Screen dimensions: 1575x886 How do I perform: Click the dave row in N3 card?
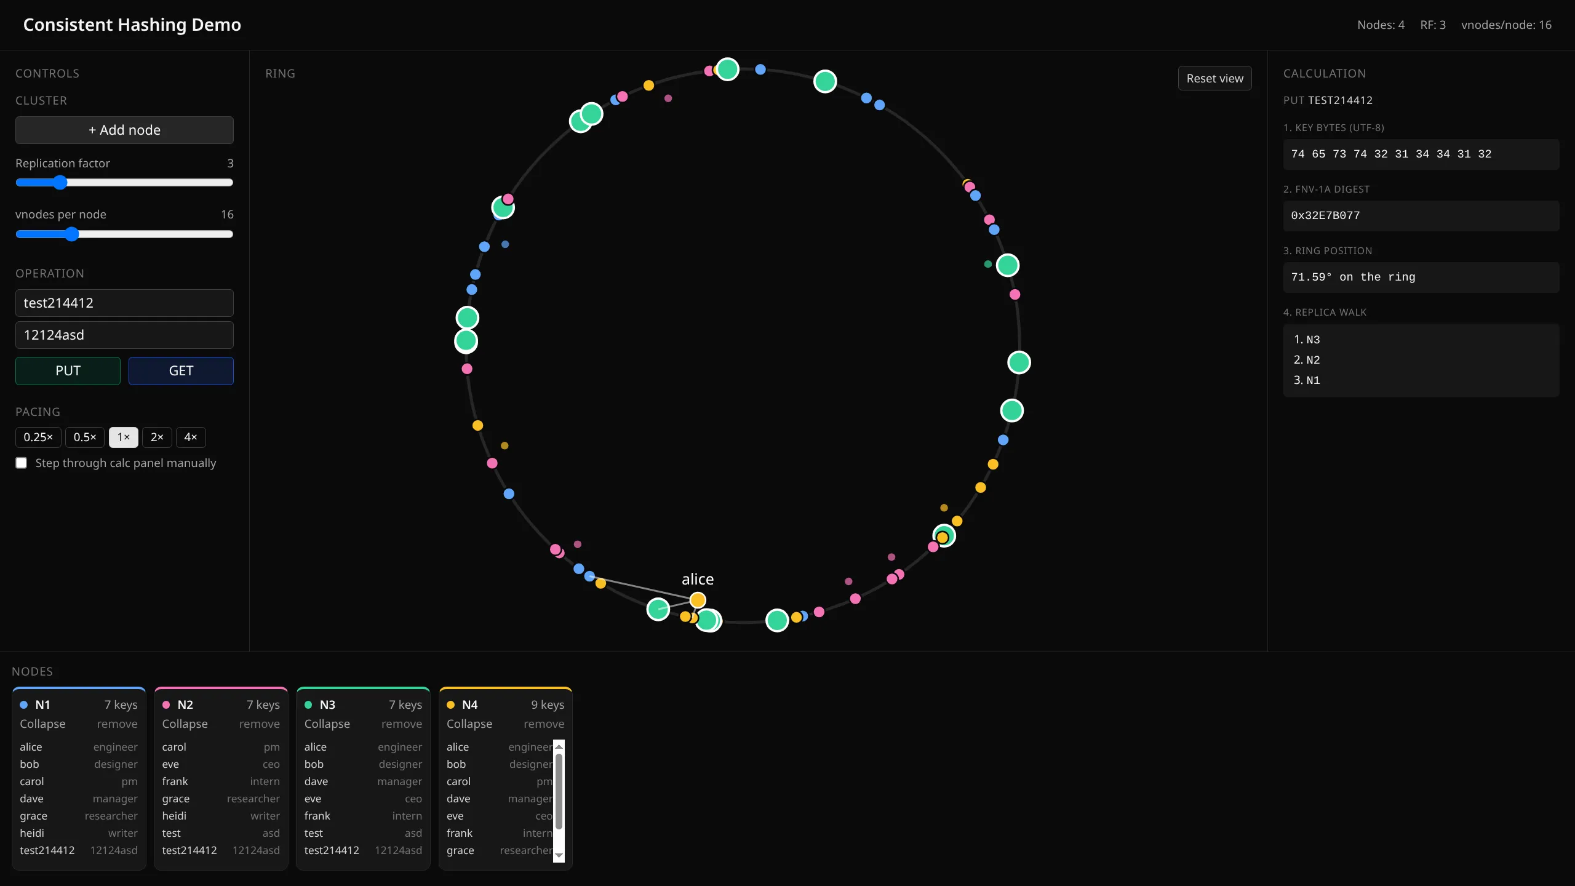(363, 781)
